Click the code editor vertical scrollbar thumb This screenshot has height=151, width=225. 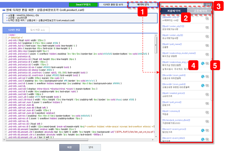tap(156, 45)
